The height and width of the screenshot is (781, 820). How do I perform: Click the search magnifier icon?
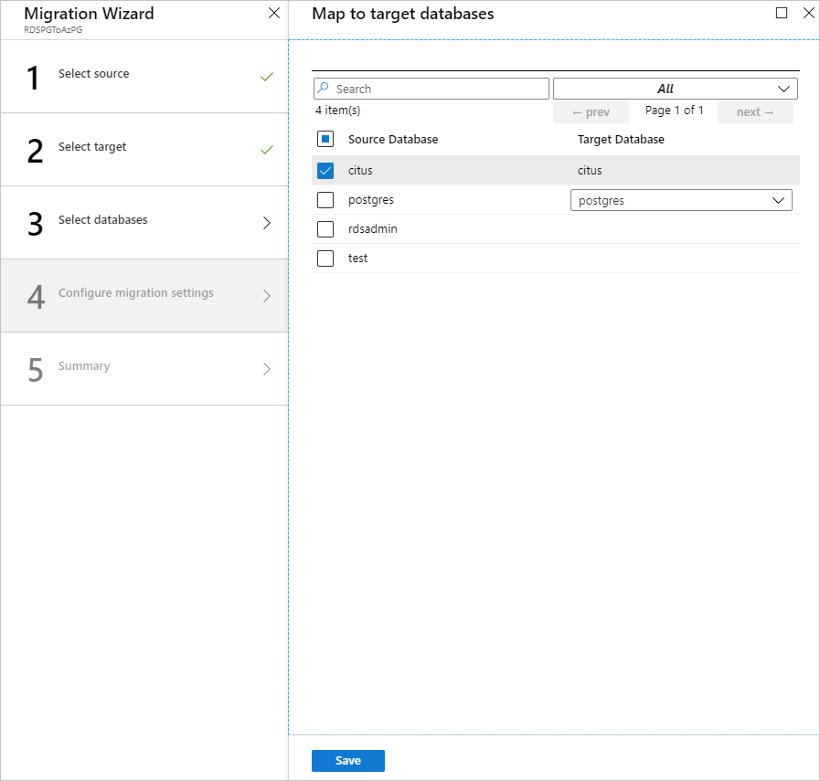pos(323,89)
